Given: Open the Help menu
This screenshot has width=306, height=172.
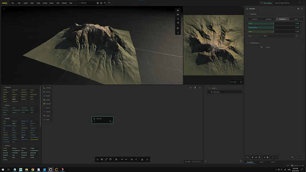Looking at the screenshot, I should coord(71,3).
